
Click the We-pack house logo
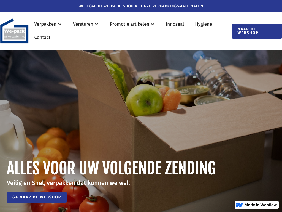14,31
